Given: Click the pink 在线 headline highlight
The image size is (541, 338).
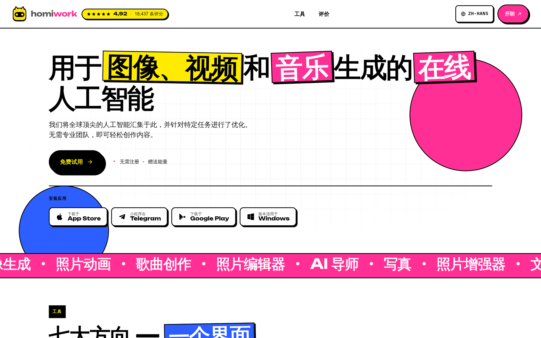Looking at the screenshot, I should (445, 67).
